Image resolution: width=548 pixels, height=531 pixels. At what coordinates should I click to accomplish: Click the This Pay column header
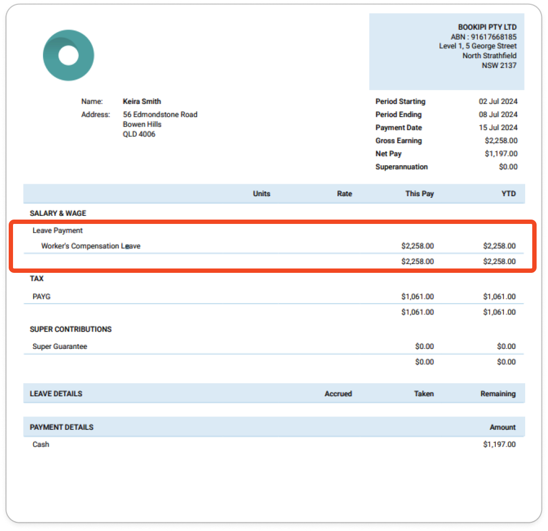tap(419, 194)
